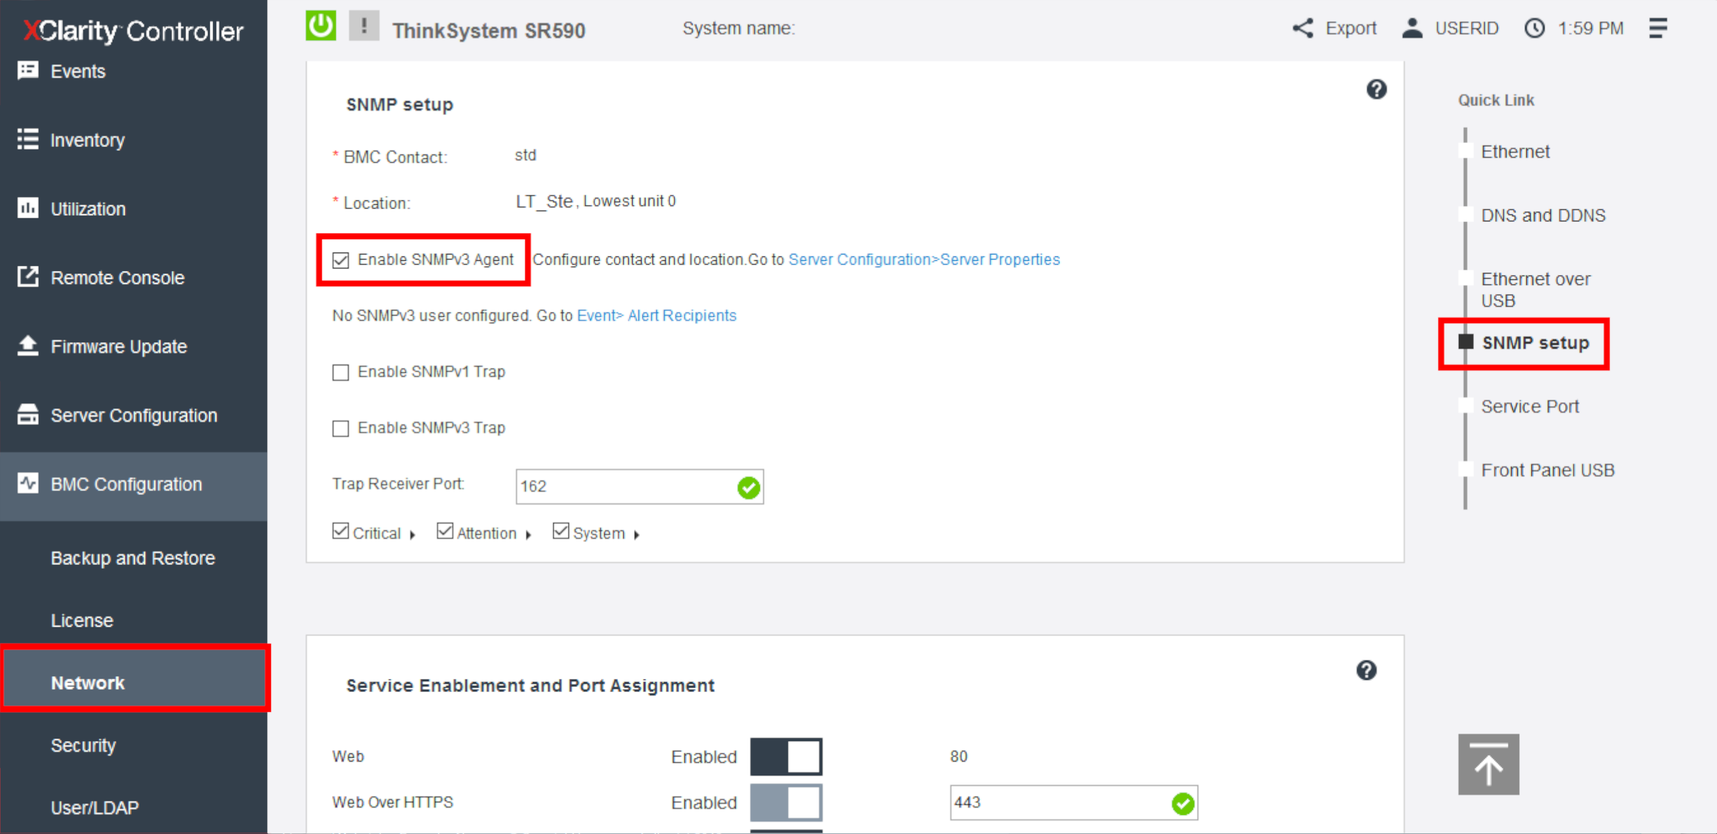Screen dimensions: 1717x834
Task: Enable SNMPv1 Trap
Action: 341,372
